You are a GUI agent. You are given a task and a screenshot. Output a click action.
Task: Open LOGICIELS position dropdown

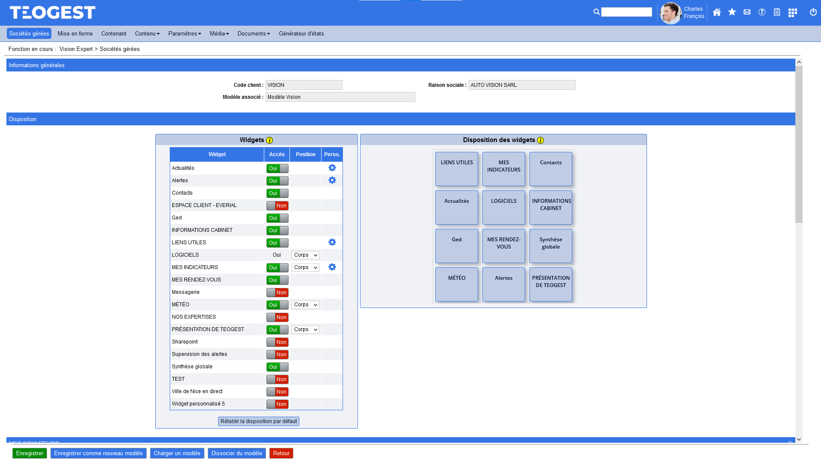305,255
